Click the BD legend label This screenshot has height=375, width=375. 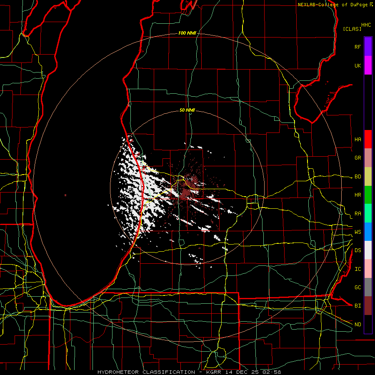pos(357,177)
